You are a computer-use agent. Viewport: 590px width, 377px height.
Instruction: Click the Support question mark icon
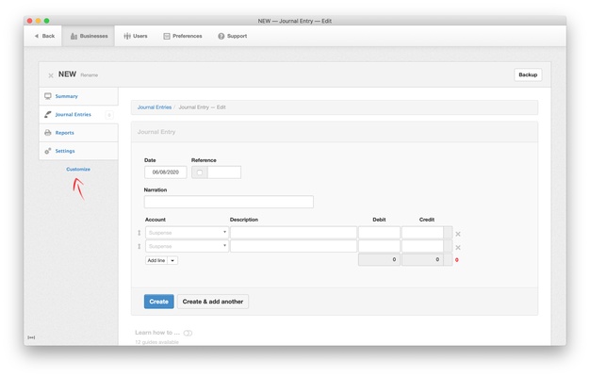coord(221,36)
